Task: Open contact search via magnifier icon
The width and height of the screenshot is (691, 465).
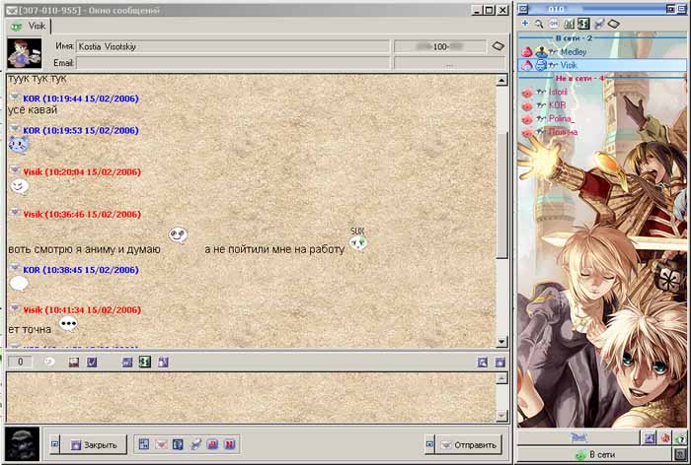Action: [539, 23]
